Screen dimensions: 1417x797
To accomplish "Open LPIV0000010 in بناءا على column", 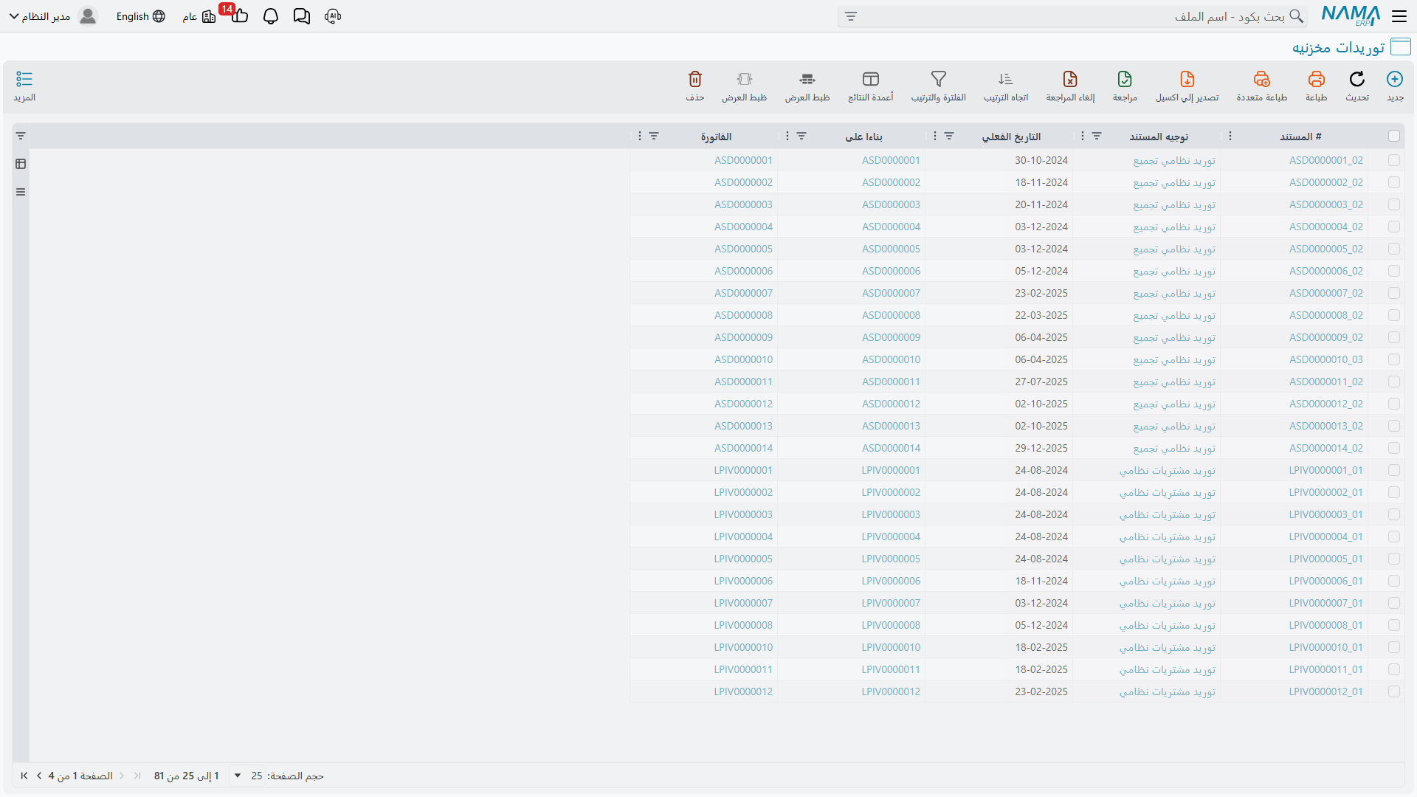I will (x=891, y=647).
